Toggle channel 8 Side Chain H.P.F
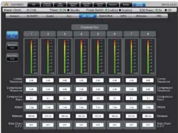This screenshot has width=178, height=133. (x=148, y=125)
